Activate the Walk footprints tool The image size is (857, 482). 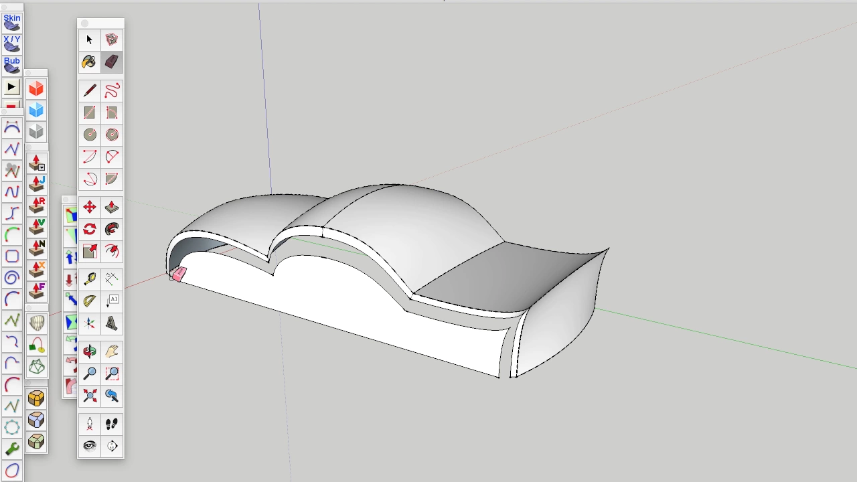[x=112, y=424]
